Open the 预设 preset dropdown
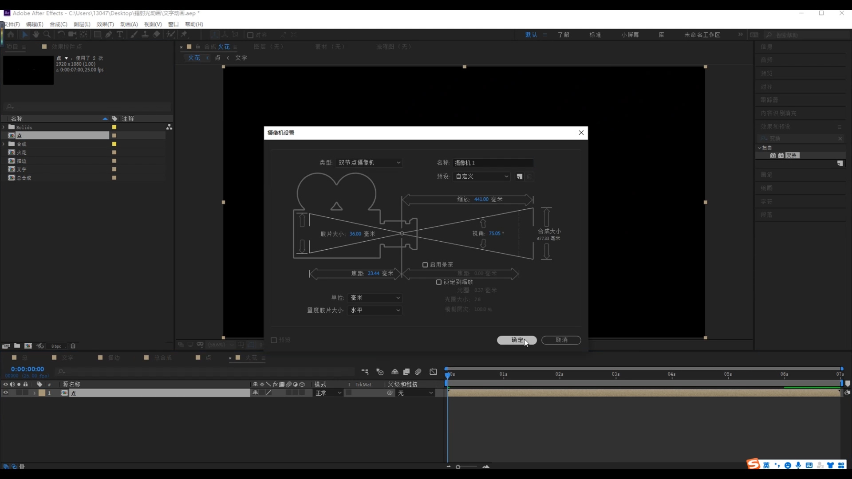Viewport: 852px width, 479px height. (481, 177)
